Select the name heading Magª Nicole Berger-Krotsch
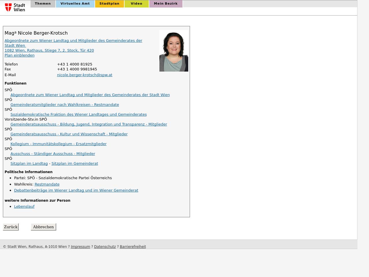Screen dimensions: 369x277 click(x=36, y=33)
